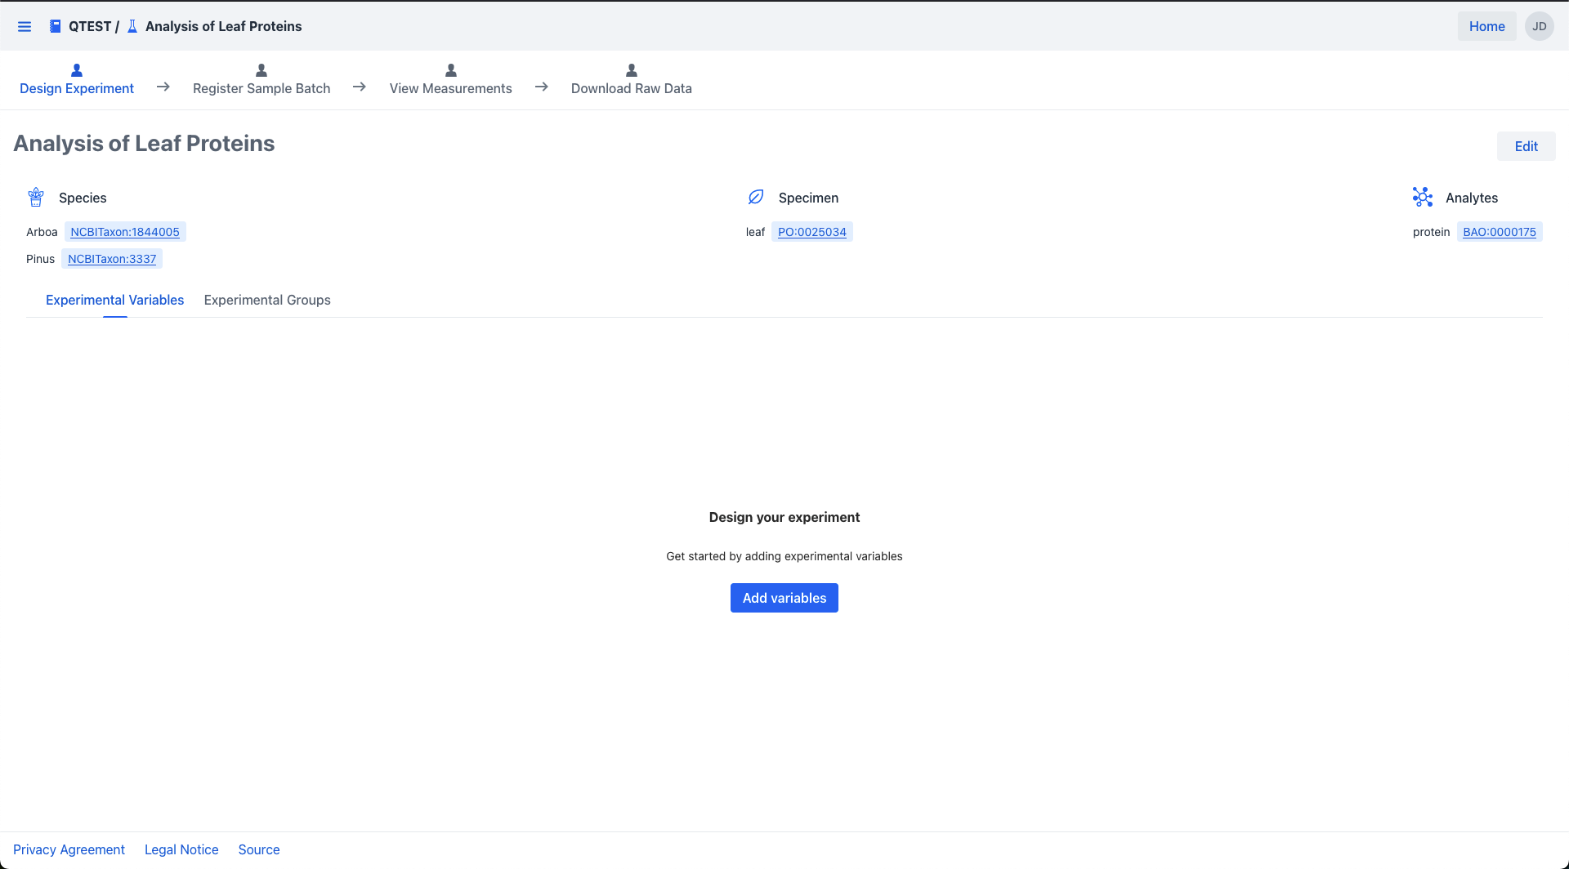The width and height of the screenshot is (1569, 869).
Task: Click the Species plant icon
Action: pyautogui.click(x=36, y=197)
